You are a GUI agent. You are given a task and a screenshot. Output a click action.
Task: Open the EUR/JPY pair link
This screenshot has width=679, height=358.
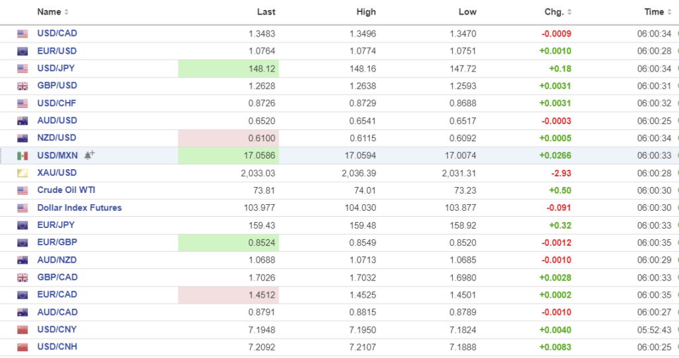(57, 225)
